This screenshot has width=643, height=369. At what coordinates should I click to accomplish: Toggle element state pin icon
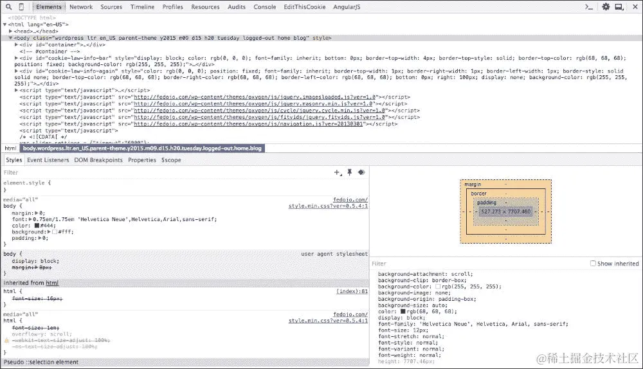click(x=349, y=173)
